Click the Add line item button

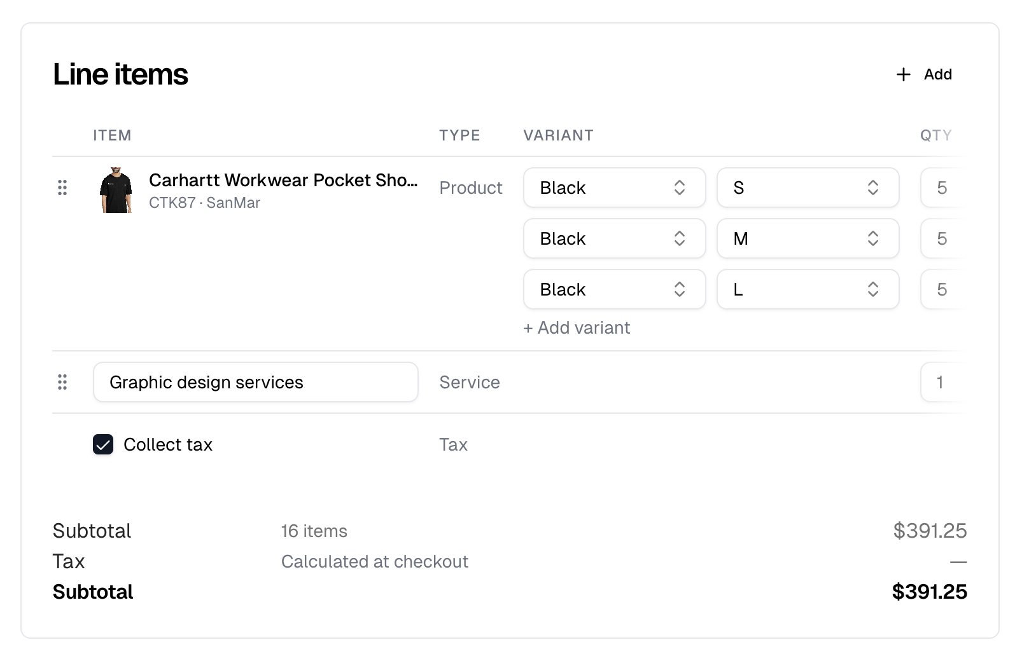point(924,74)
